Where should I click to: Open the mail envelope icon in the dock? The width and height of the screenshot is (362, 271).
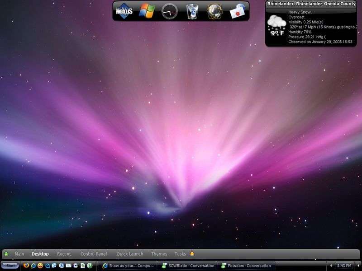(x=237, y=11)
